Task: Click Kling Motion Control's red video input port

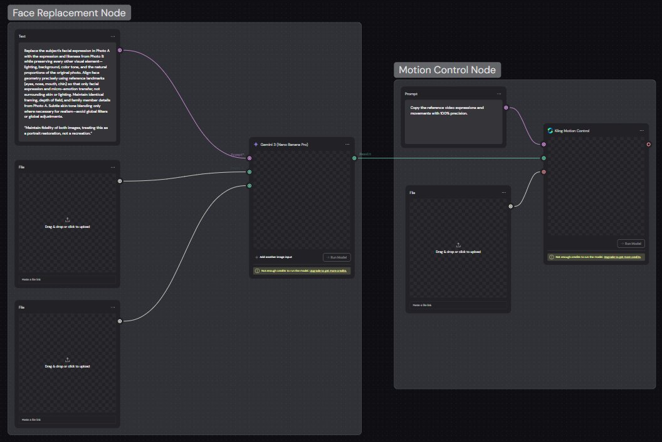Action: coord(544,172)
